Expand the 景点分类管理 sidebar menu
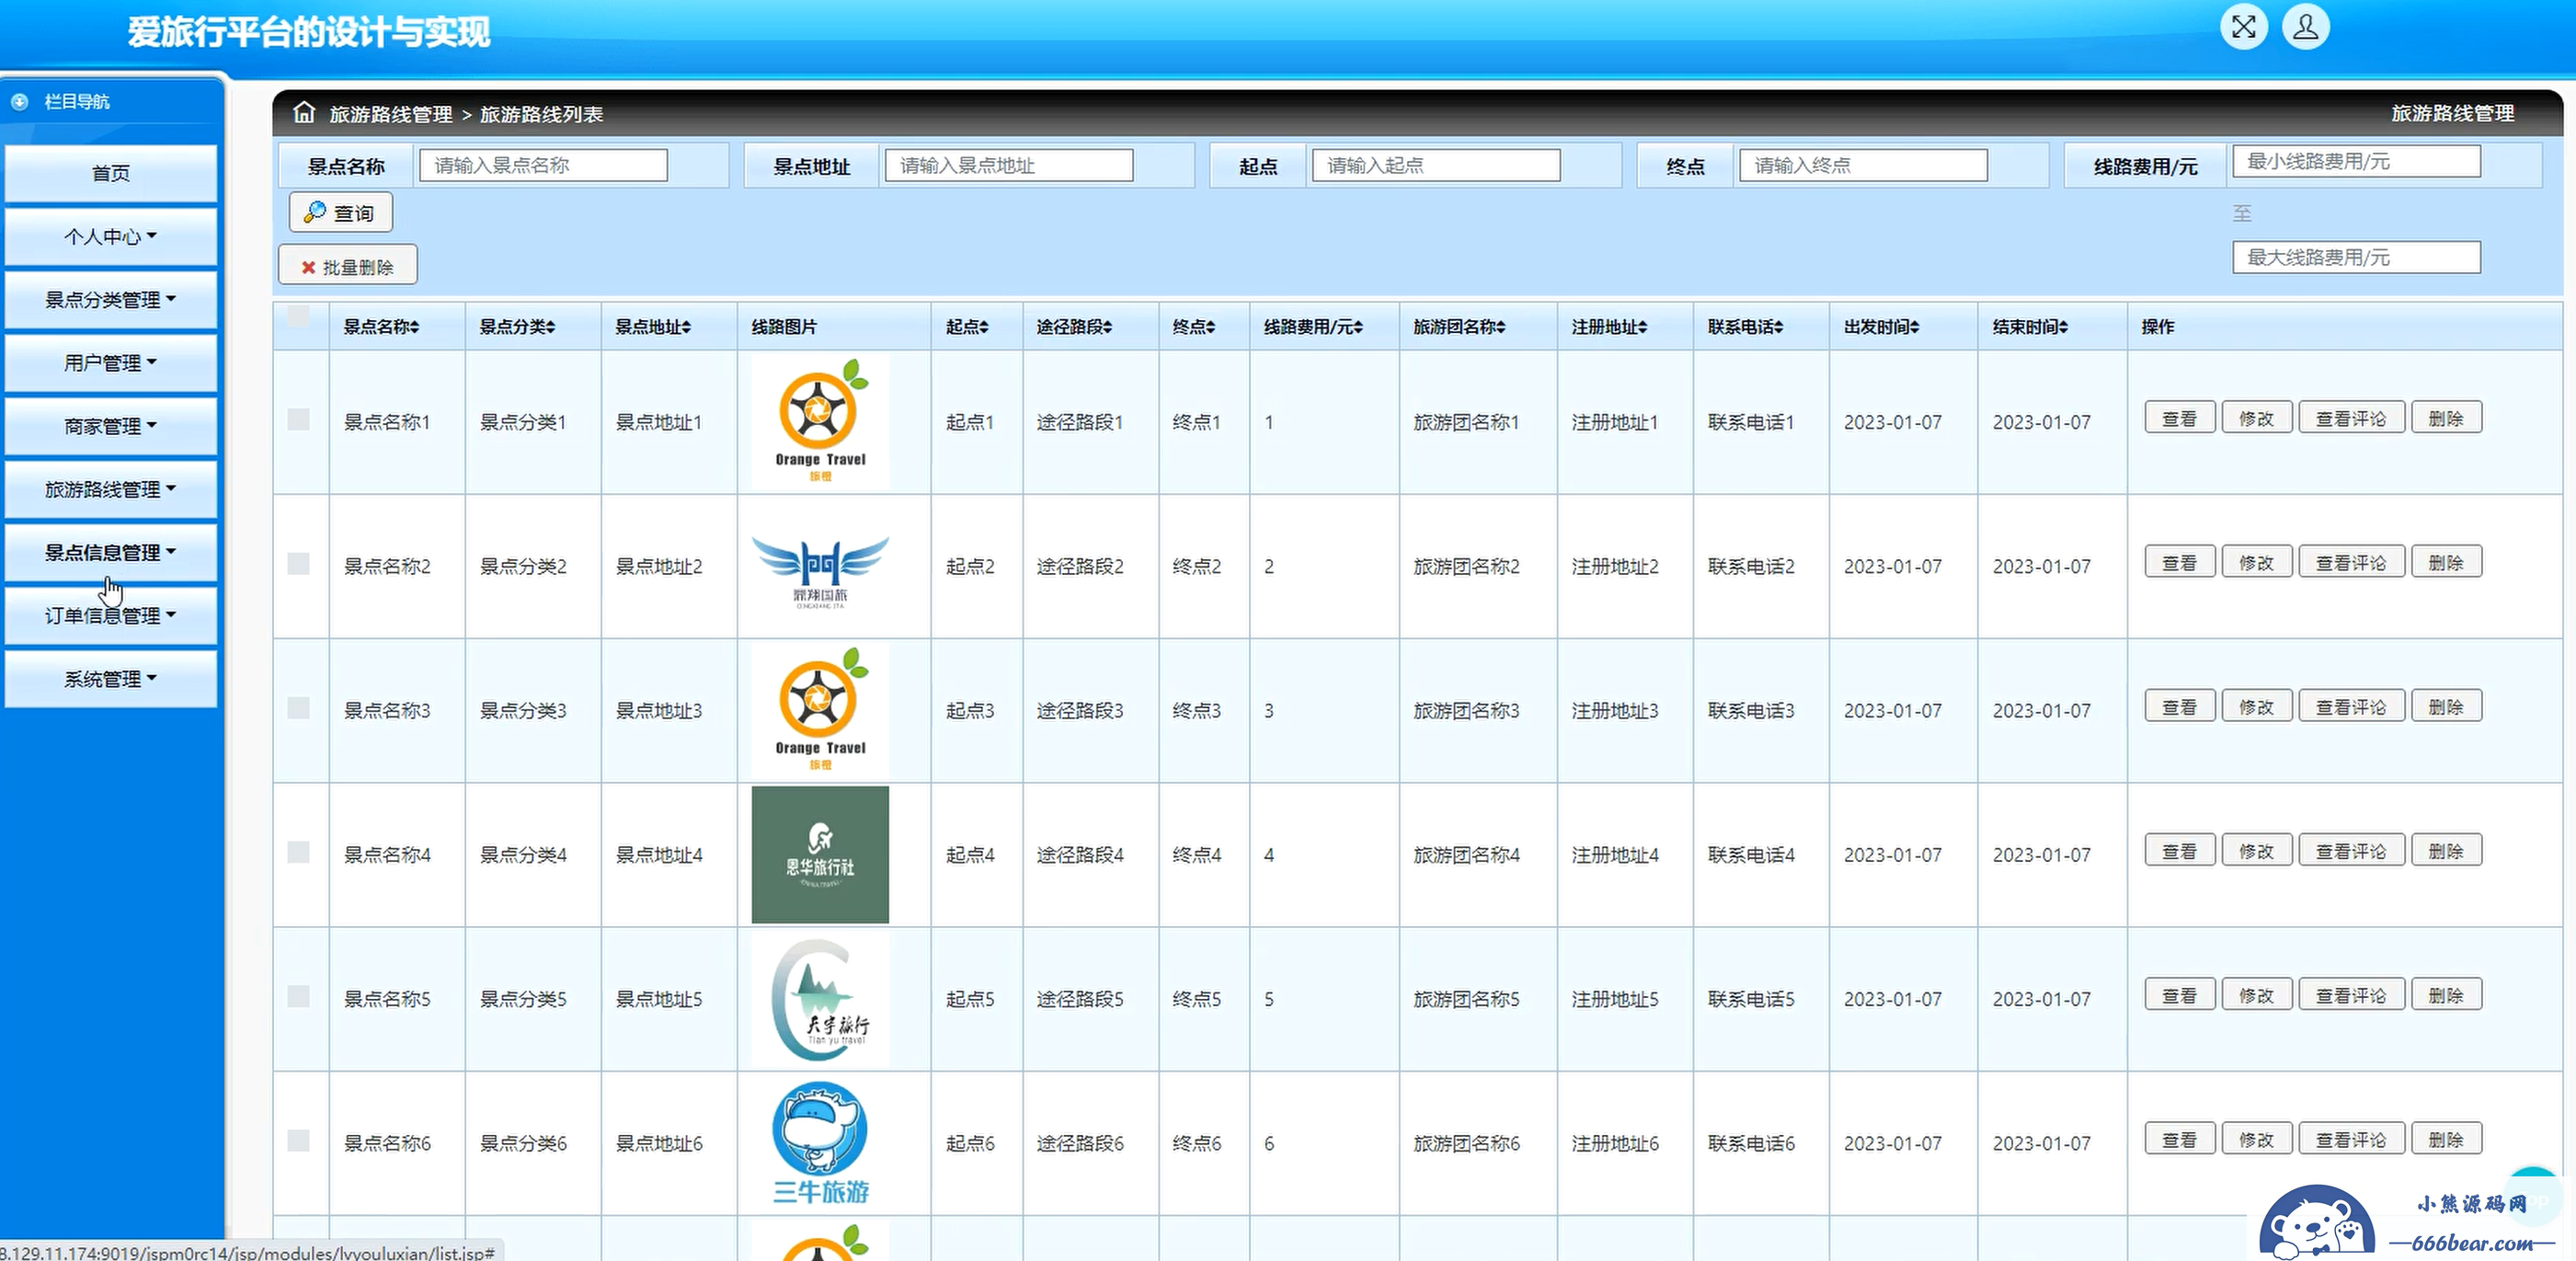2576x1261 pixels. 110,299
